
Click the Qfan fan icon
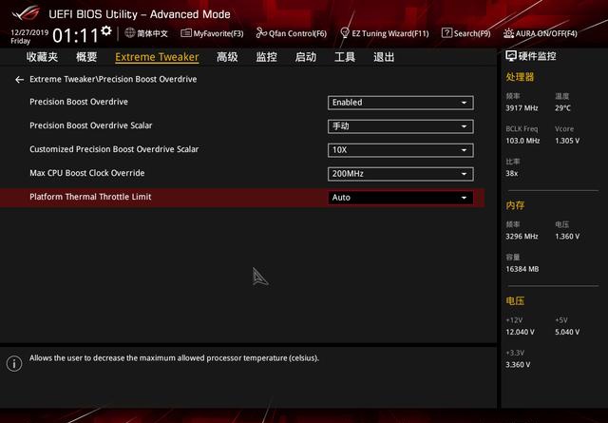(261, 33)
